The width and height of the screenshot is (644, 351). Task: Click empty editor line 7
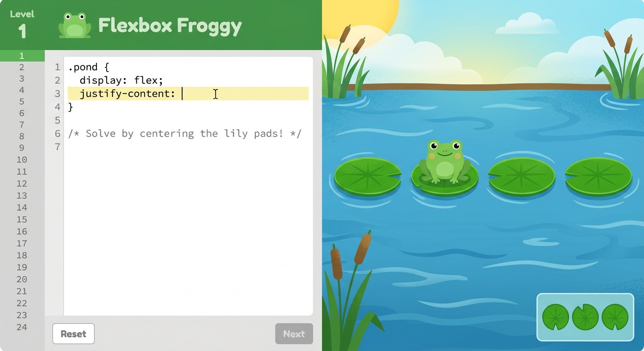pos(188,147)
